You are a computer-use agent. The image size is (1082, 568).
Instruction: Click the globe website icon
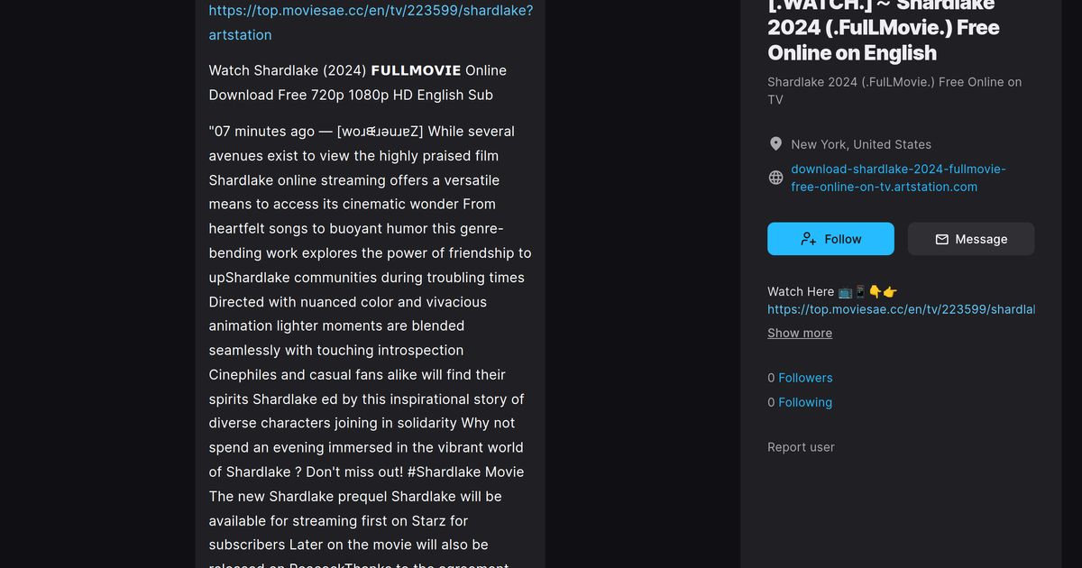point(775,178)
